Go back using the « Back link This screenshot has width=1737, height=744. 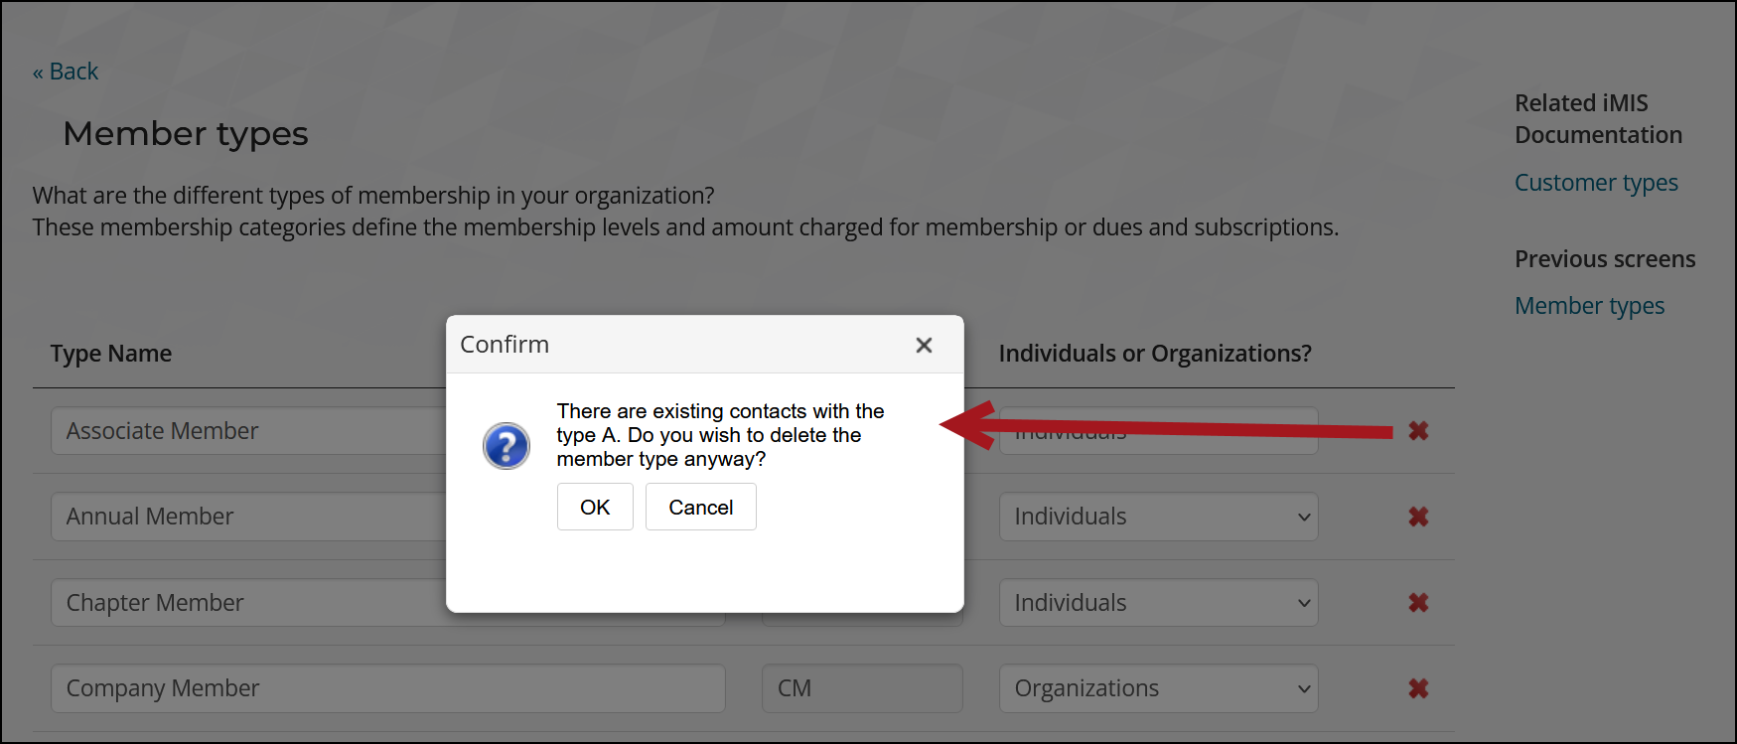[66, 72]
